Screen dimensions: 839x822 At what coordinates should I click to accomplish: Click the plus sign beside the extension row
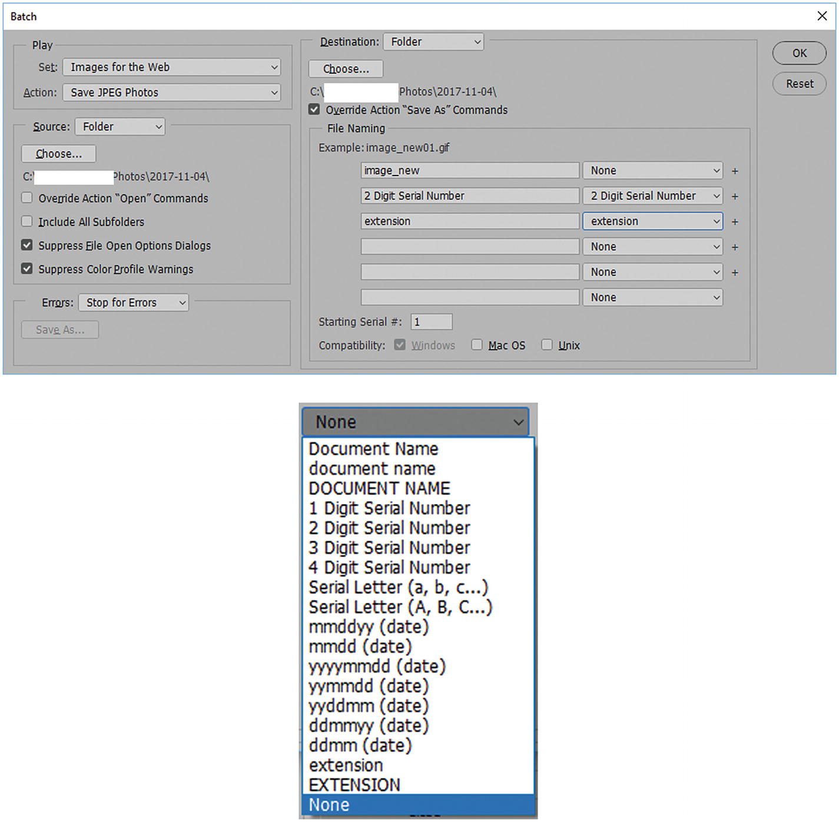tap(735, 222)
